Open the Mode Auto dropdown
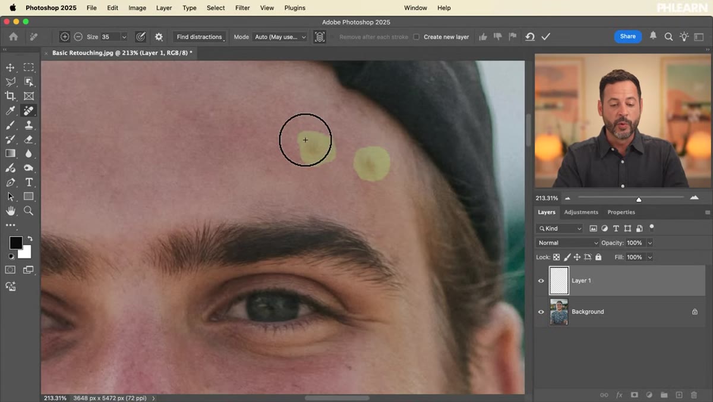 tap(280, 37)
